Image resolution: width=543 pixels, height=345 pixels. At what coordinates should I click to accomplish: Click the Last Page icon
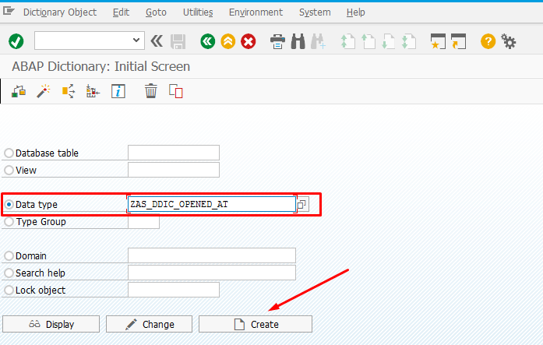pyautogui.click(x=409, y=41)
